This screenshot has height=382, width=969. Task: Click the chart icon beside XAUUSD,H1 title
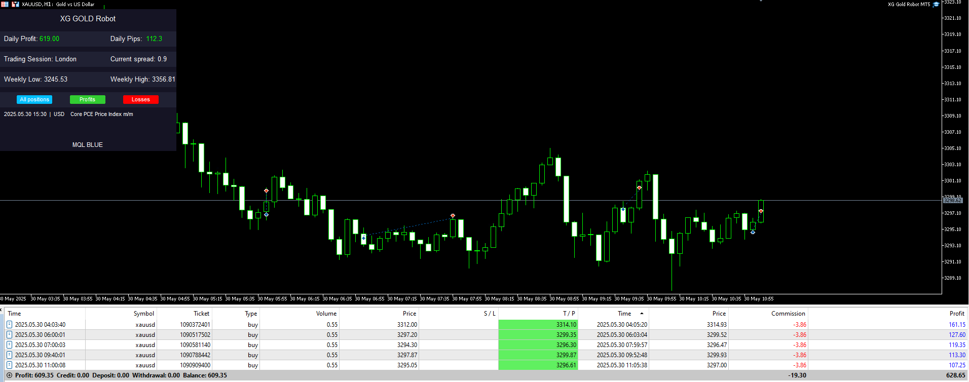click(15, 4)
